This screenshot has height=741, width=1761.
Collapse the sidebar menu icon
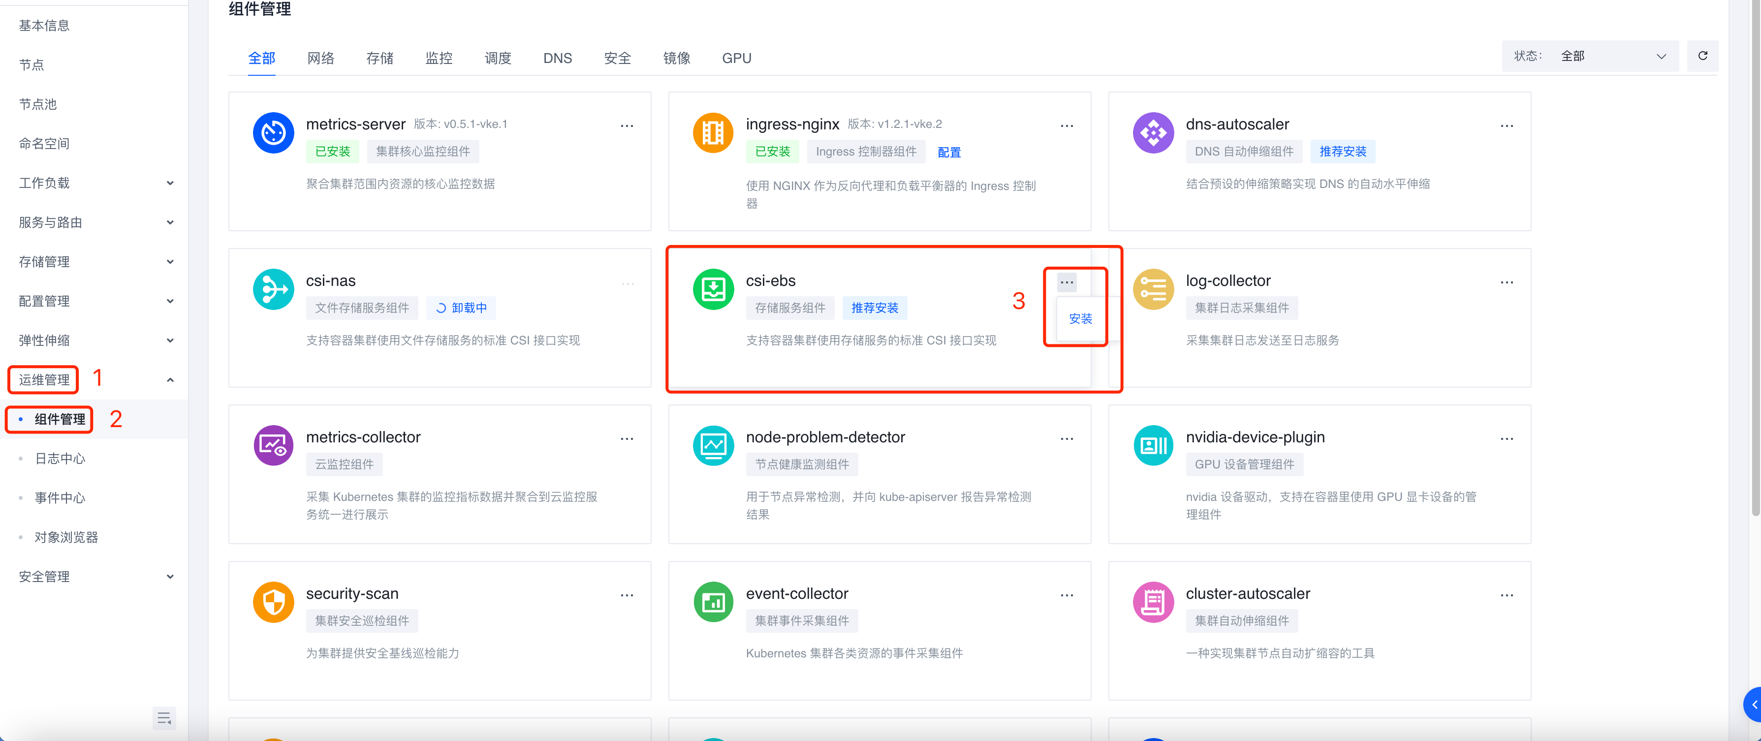tap(164, 718)
